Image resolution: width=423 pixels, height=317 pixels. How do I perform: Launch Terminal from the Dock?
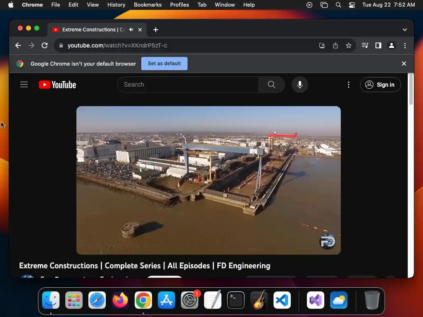pyautogui.click(x=236, y=300)
